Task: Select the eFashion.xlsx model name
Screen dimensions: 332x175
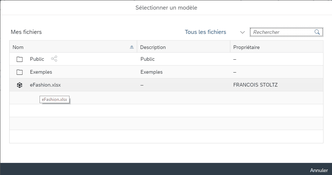Action: pos(45,85)
